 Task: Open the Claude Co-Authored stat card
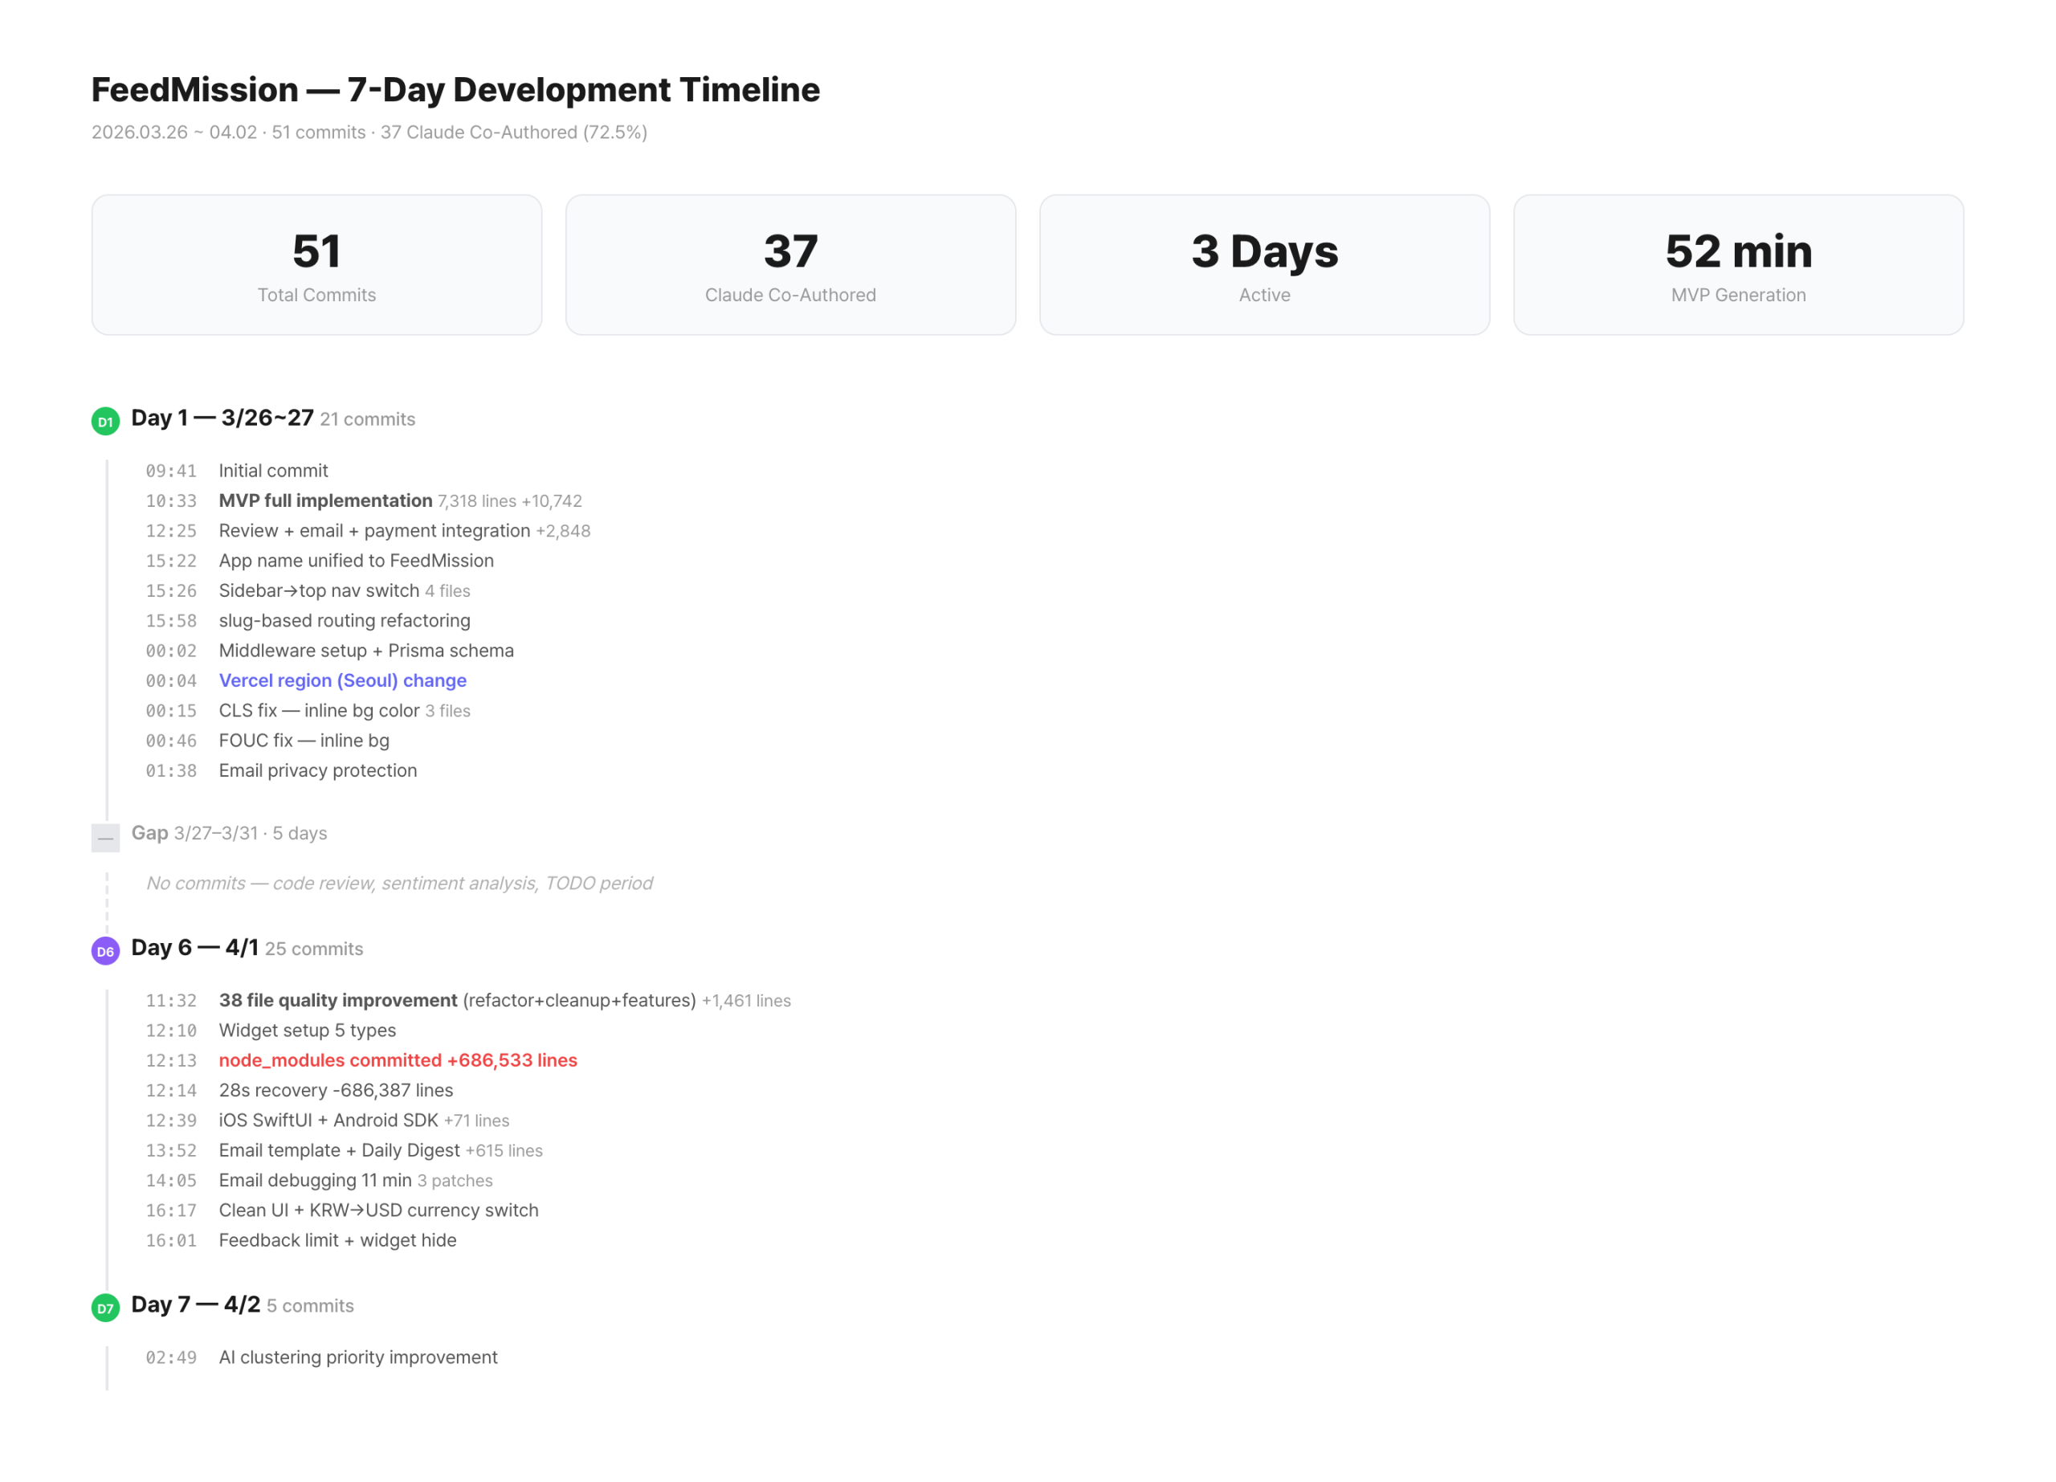tap(789, 263)
